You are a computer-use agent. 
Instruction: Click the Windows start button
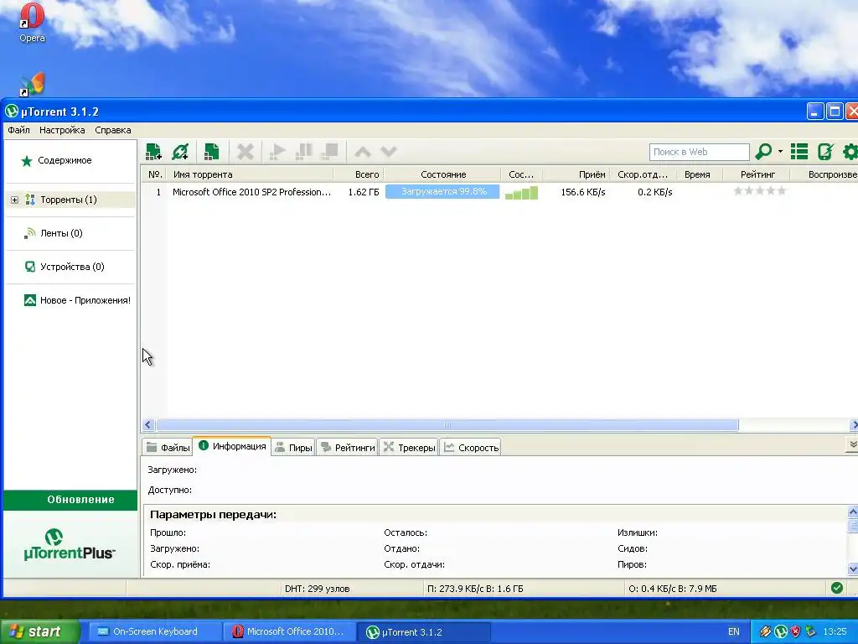39,632
